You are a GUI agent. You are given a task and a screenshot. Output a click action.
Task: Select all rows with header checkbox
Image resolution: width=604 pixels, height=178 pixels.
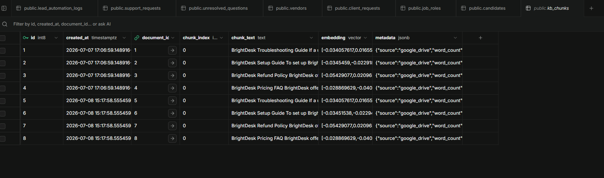pyautogui.click(x=3, y=38)
